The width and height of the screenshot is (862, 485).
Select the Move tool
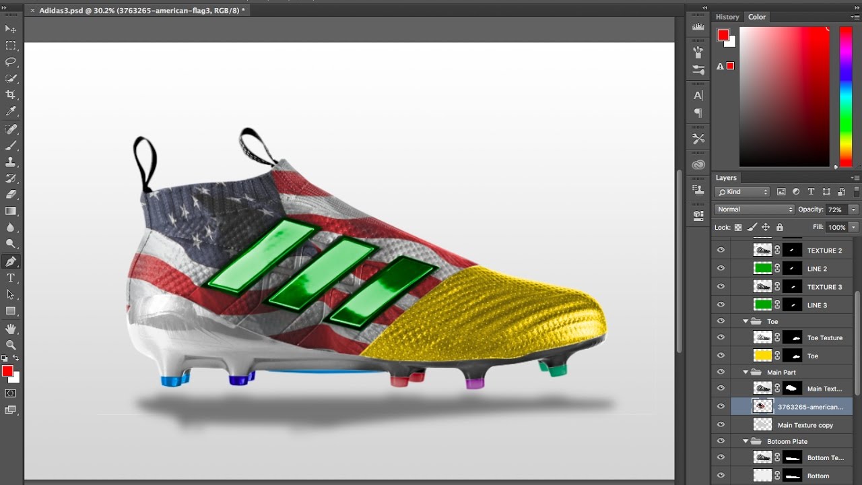pos(11,29)
